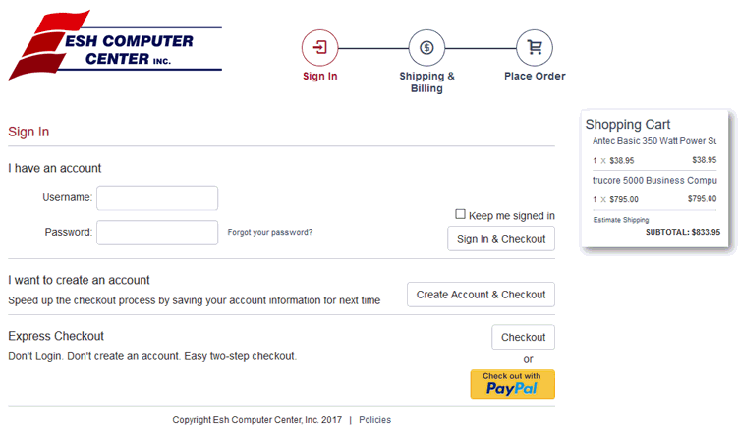Click the Estimate Shipping link

(x=621, y=220)
